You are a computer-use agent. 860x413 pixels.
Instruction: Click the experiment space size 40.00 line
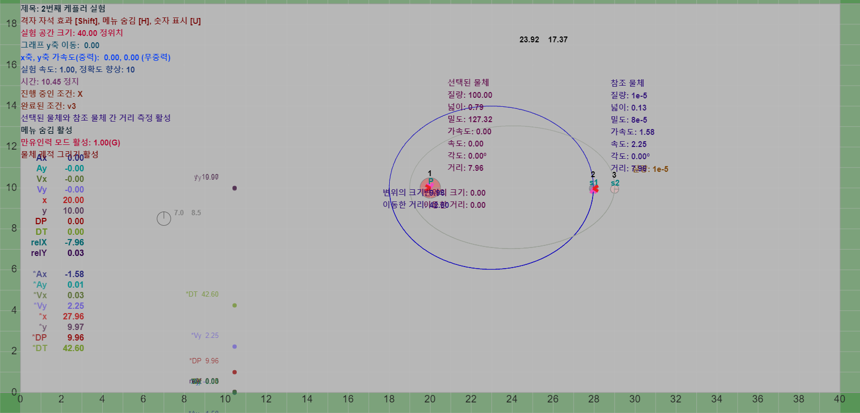coord(72,33)
